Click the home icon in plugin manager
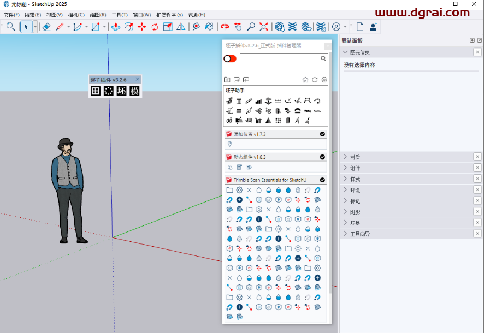The width and height of the screenshot is (484, 333). tap(305, 80)
